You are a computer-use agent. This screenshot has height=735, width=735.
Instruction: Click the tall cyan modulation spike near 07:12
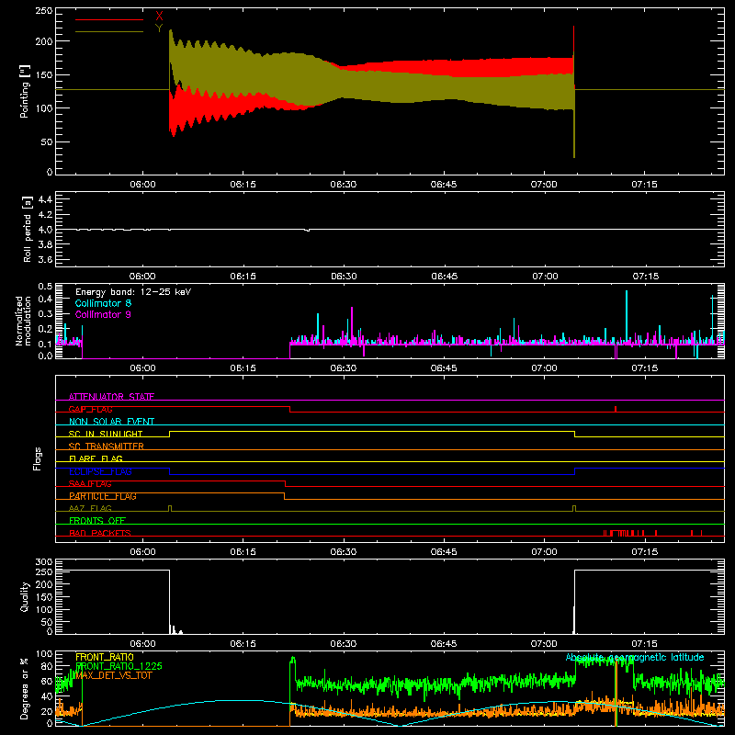[627, 316]
